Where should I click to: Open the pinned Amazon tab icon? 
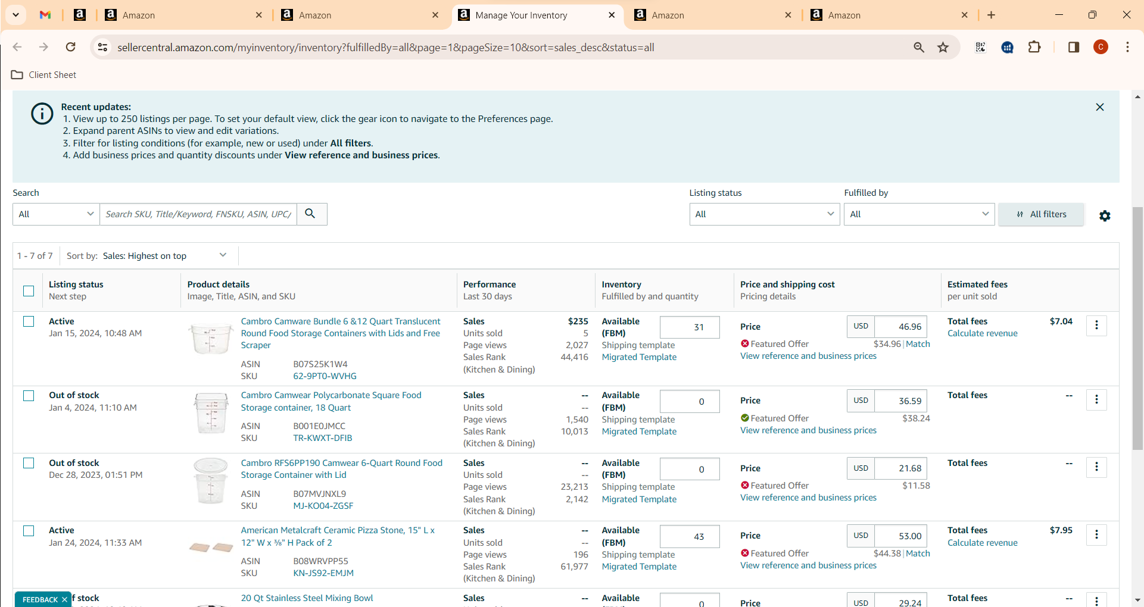[x=79, y=15]
